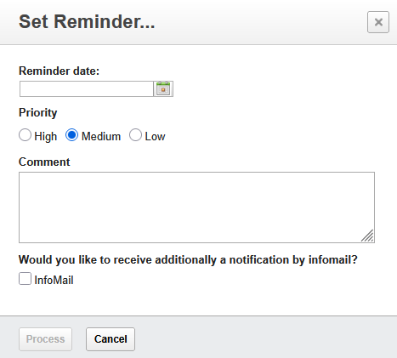This screenshot has height=358, width=397.
Task: Select the Medium priority radio button
Action: pos(71,135)
